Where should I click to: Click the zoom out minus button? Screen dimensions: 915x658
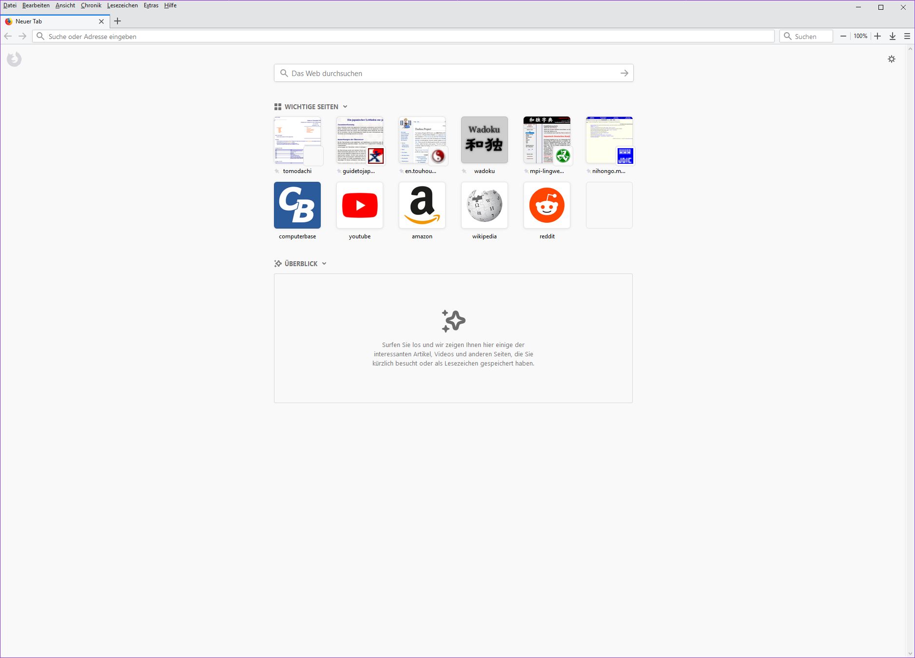(x=843, y=36)
